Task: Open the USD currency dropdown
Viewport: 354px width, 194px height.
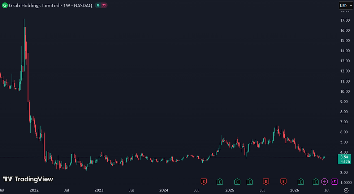Action: tap(346, 6)
